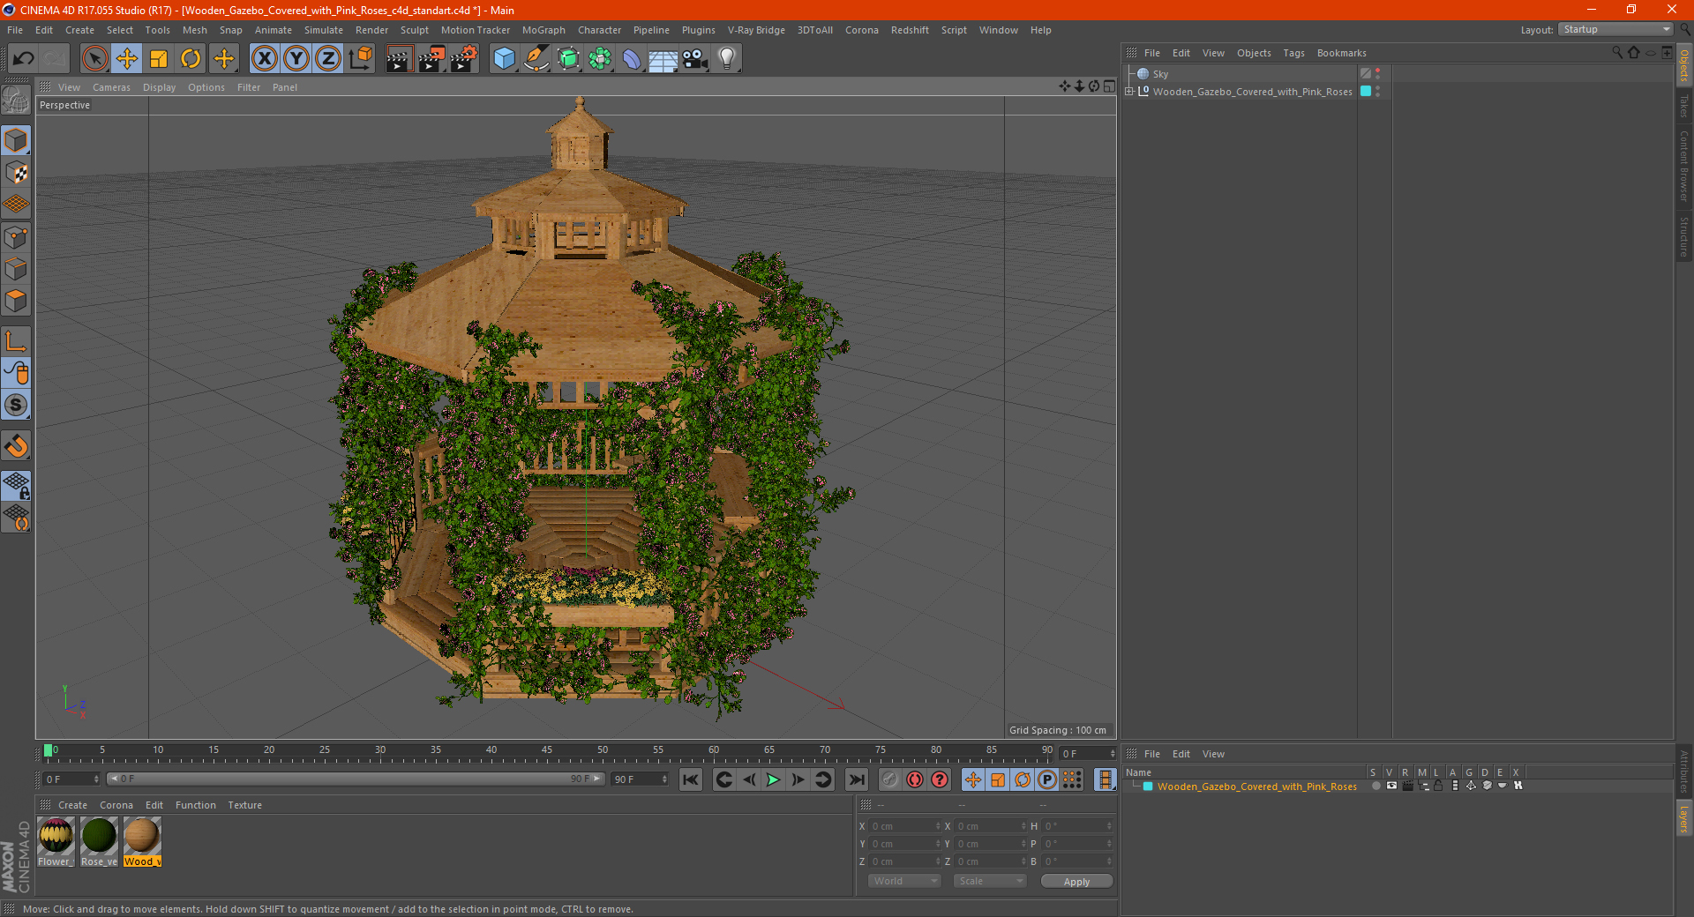Select the Live Selection tool

pos(94,59)
